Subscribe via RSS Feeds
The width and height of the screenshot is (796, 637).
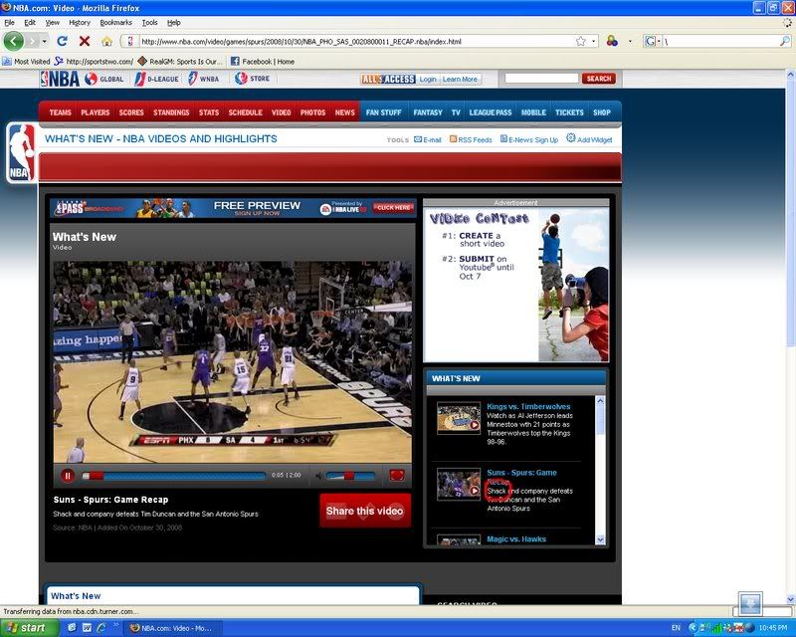[471, 139]
